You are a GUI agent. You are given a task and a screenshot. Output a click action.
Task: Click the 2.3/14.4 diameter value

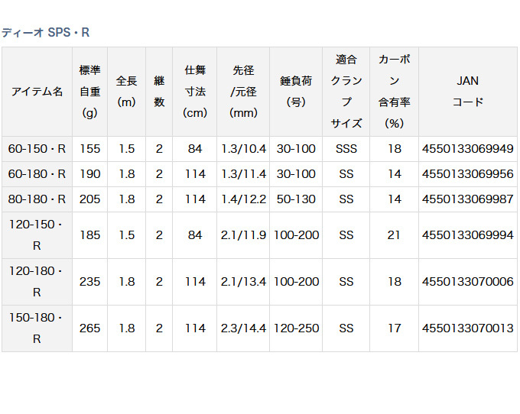coord(243,328)
